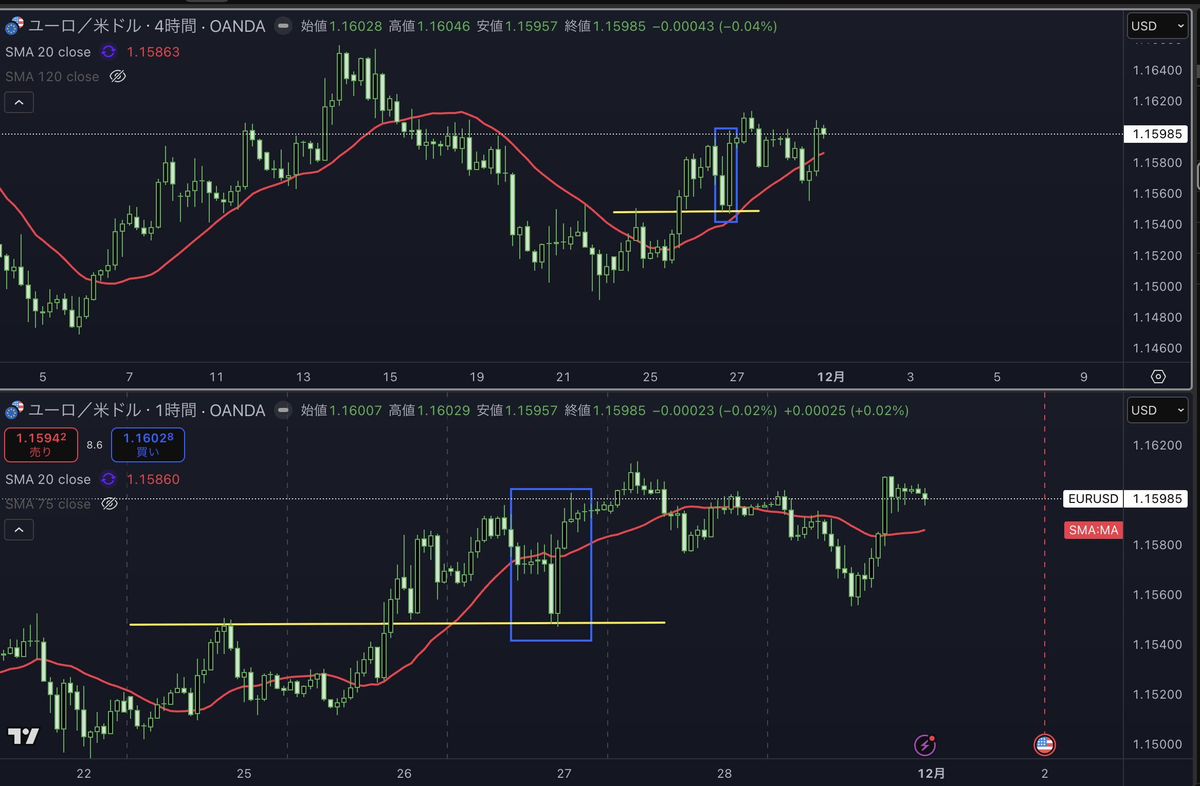Click the EUR/USD flag icon in bottom chart
The width and height of the screenshot is (1200, 786).
14,410
